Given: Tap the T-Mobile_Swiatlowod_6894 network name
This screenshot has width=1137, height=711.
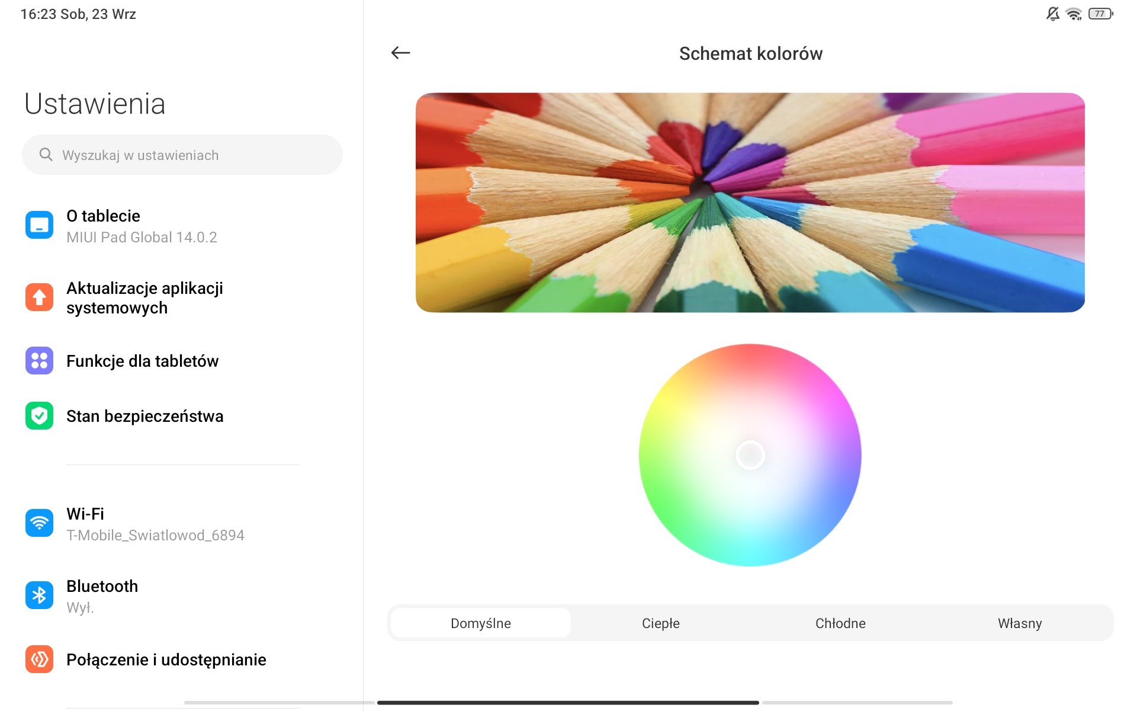Looking at the screenshot, I should click(x=155, y=536).
